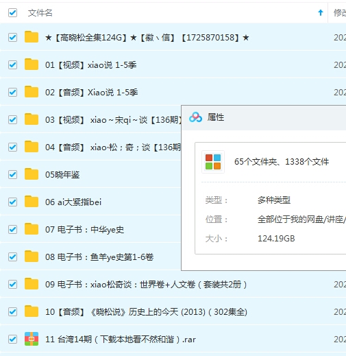Uncheck the 11 台湾14期 rar checkbox

click(x=12, y=339)
